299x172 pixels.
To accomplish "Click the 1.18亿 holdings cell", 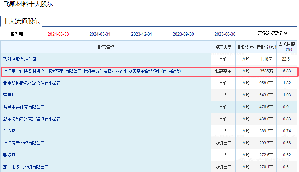I will [266, 59].
